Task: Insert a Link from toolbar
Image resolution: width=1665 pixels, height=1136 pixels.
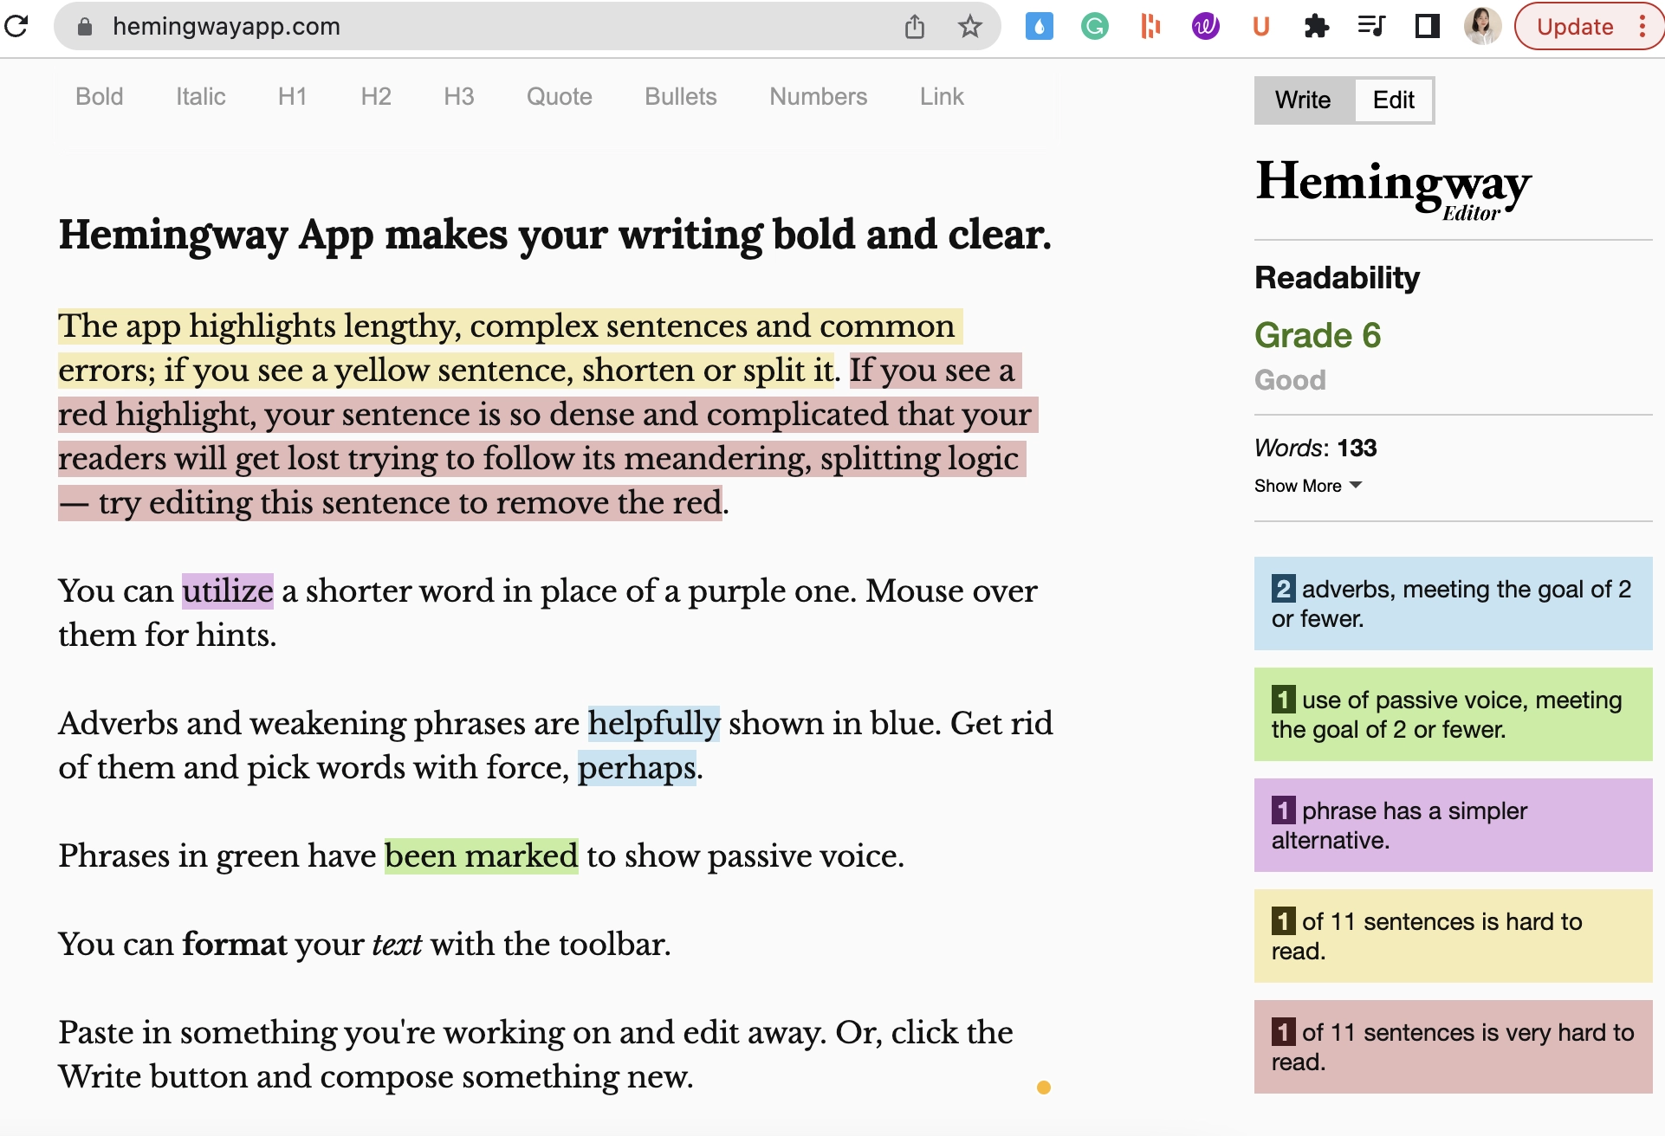Action: tap(943, 97)
